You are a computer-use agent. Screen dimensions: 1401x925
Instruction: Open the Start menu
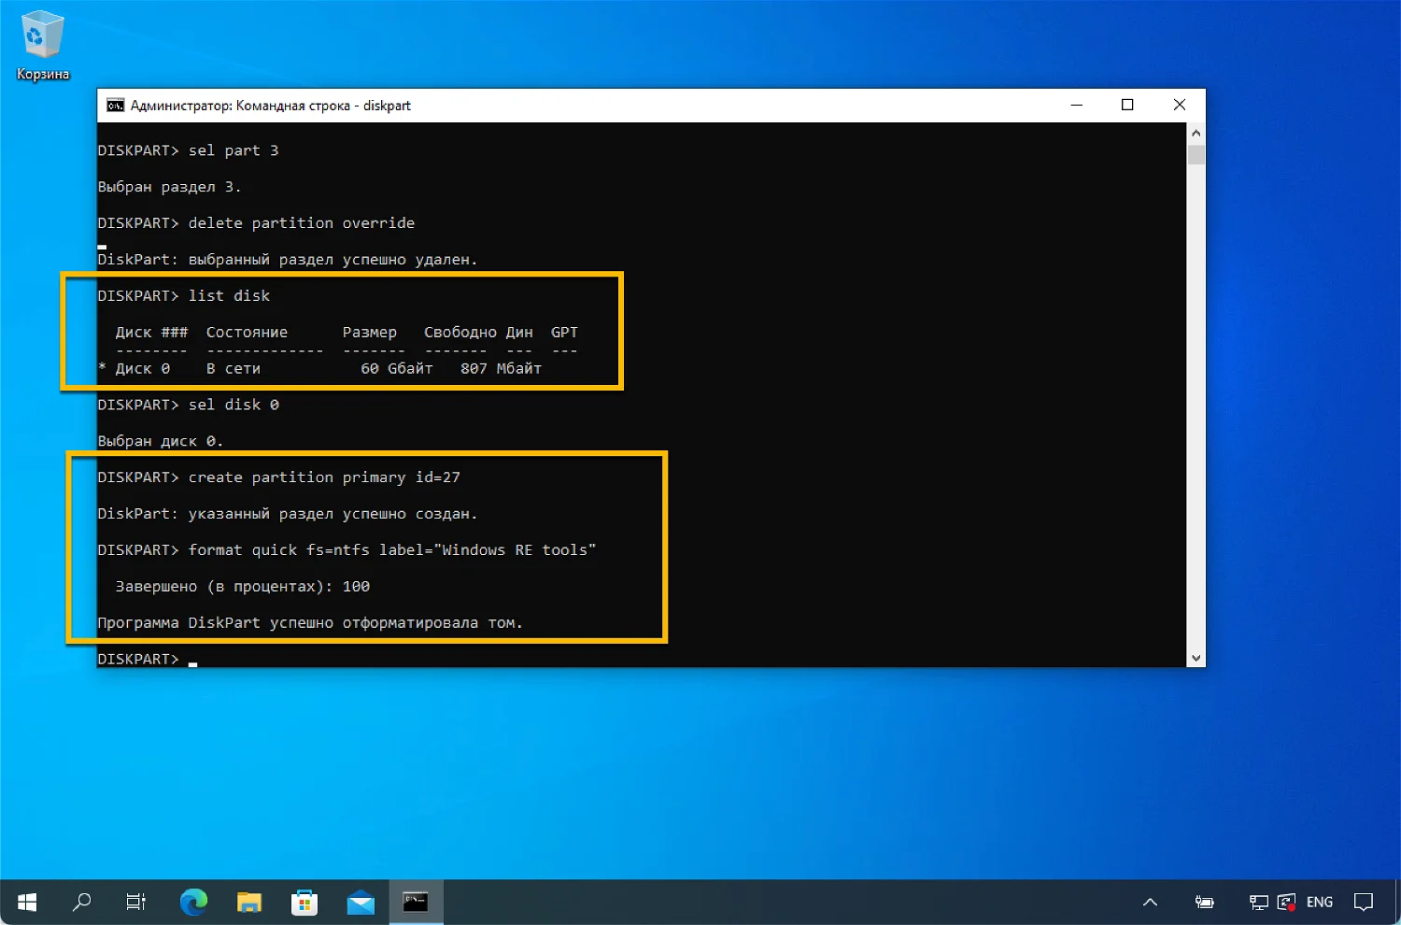click(x=26, y=902)
